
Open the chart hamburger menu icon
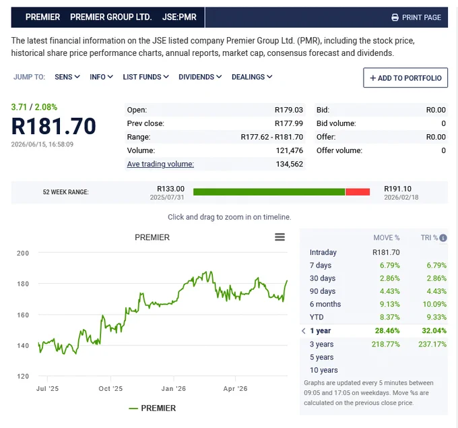280,237
